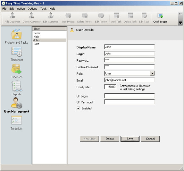Select John in the user list
The image size is (184, 171).
pos(49,40)
